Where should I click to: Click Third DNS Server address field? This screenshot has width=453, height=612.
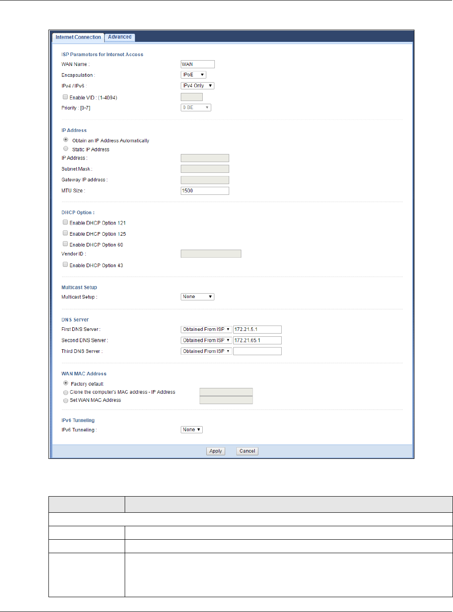click(x=257, y=351)
